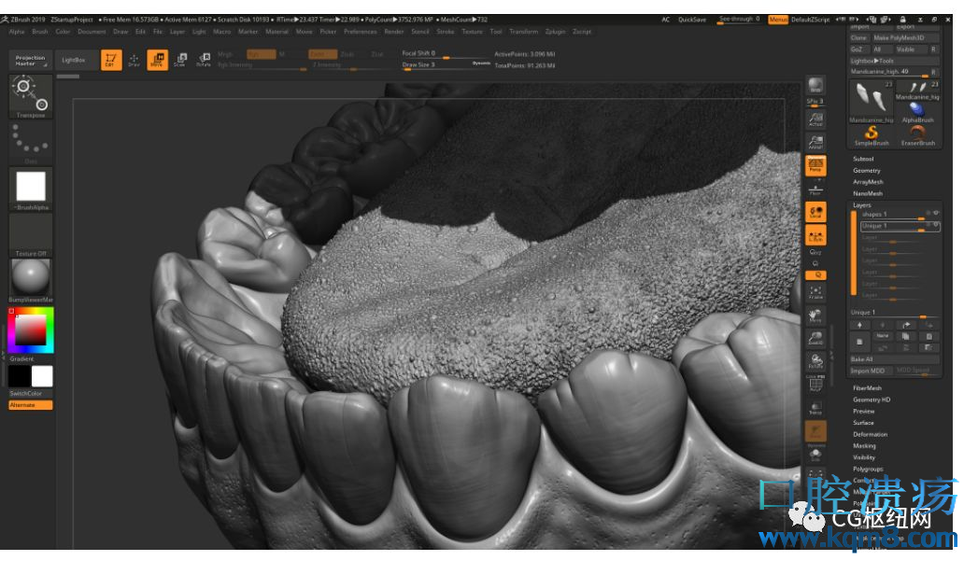Open the Render menu
This screenshot has height=561, width=964.
[x=394, y=32]
